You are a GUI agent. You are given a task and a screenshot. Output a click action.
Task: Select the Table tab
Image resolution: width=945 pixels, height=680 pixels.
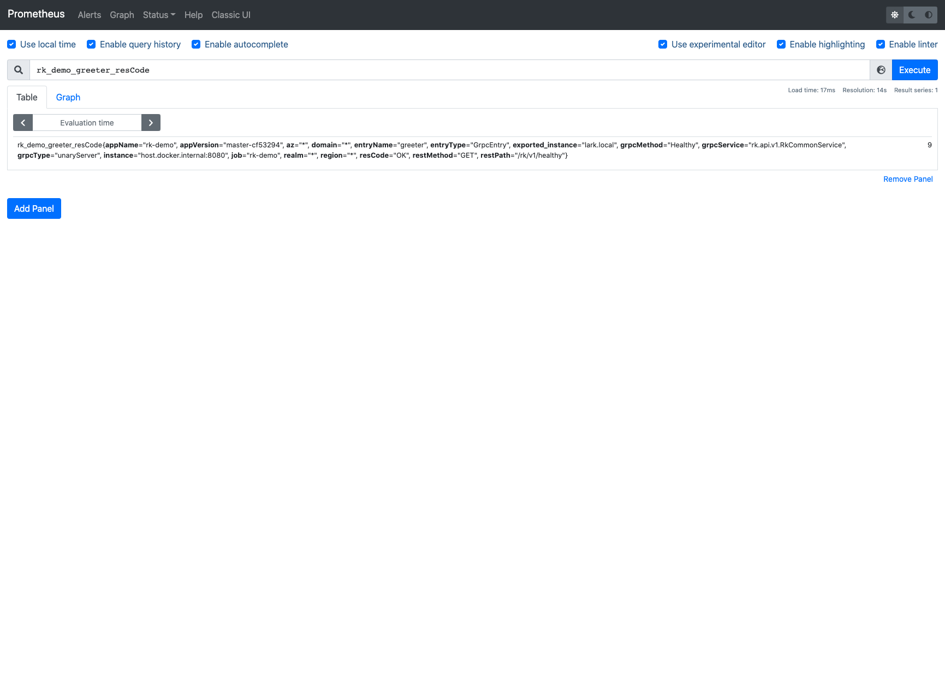[x=27, y=97]
